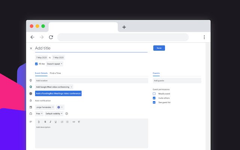Screen dimensions: 240x150
Task: Save the event with the Save button
Action: pyautogui.click(x=159, y=48)
